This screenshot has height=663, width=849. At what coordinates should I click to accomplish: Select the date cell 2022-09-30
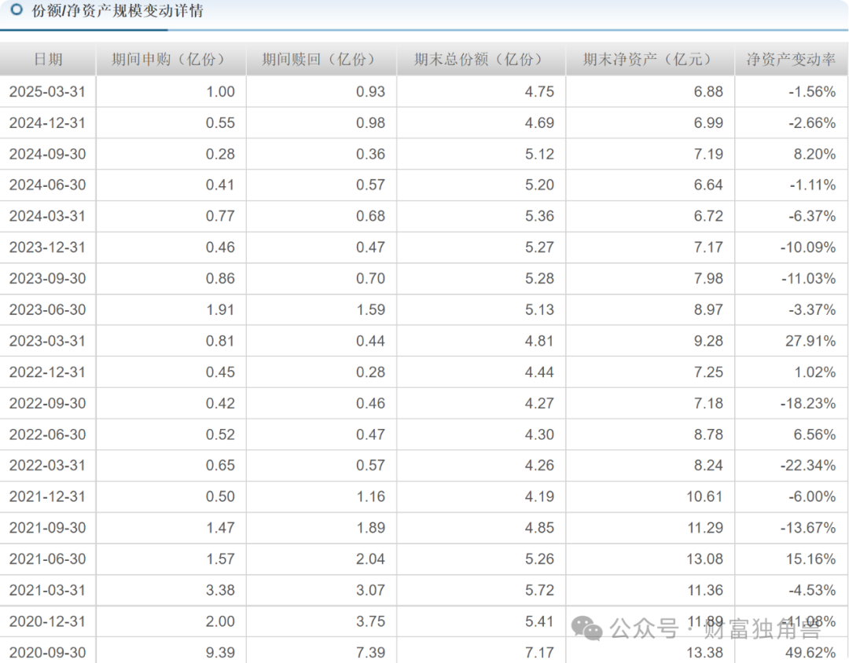[x=48, y=403]
